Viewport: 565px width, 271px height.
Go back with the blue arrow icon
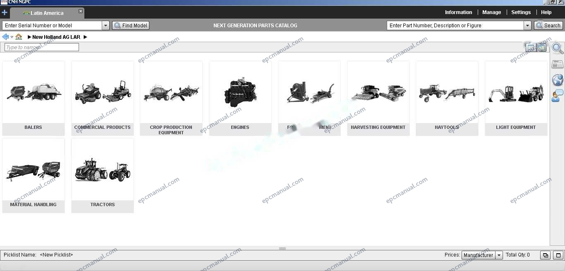point(5,37)
